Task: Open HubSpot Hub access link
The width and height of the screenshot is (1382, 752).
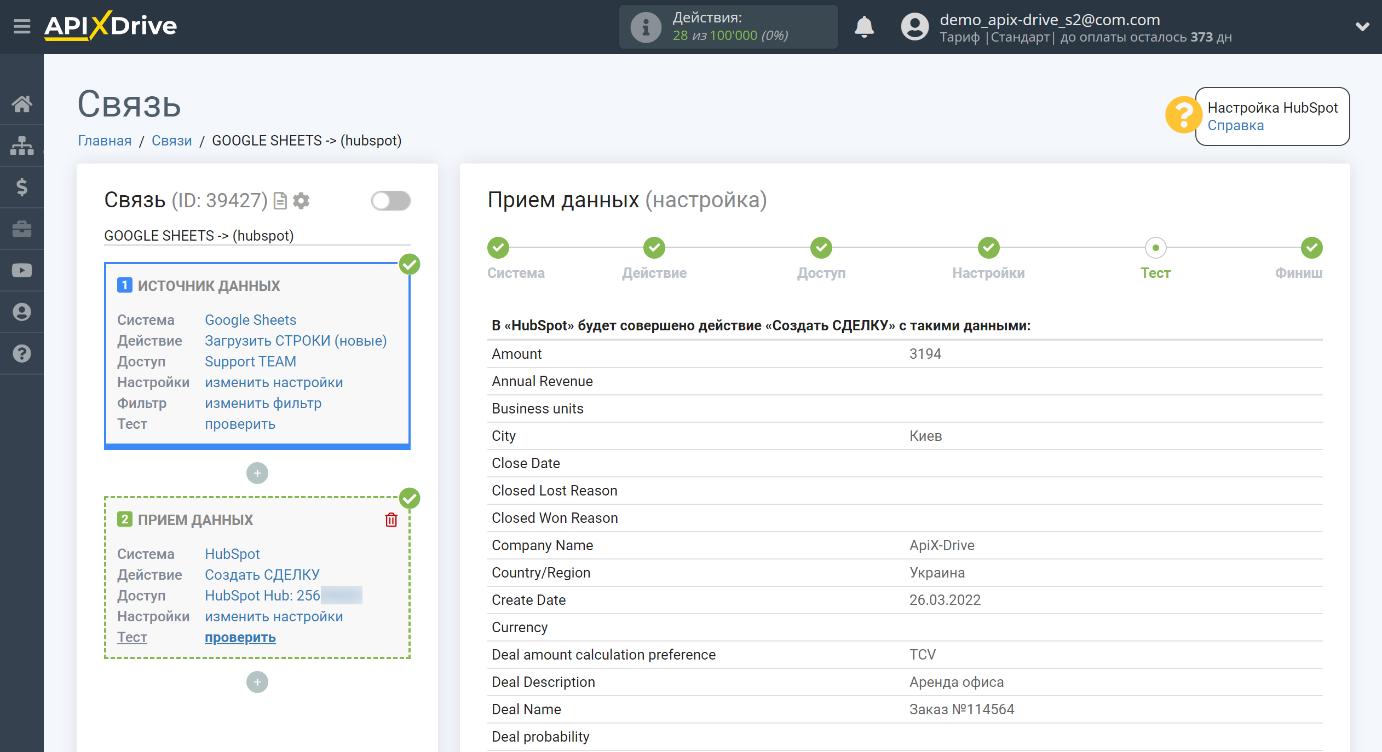Action: click(x=284, y=596)
